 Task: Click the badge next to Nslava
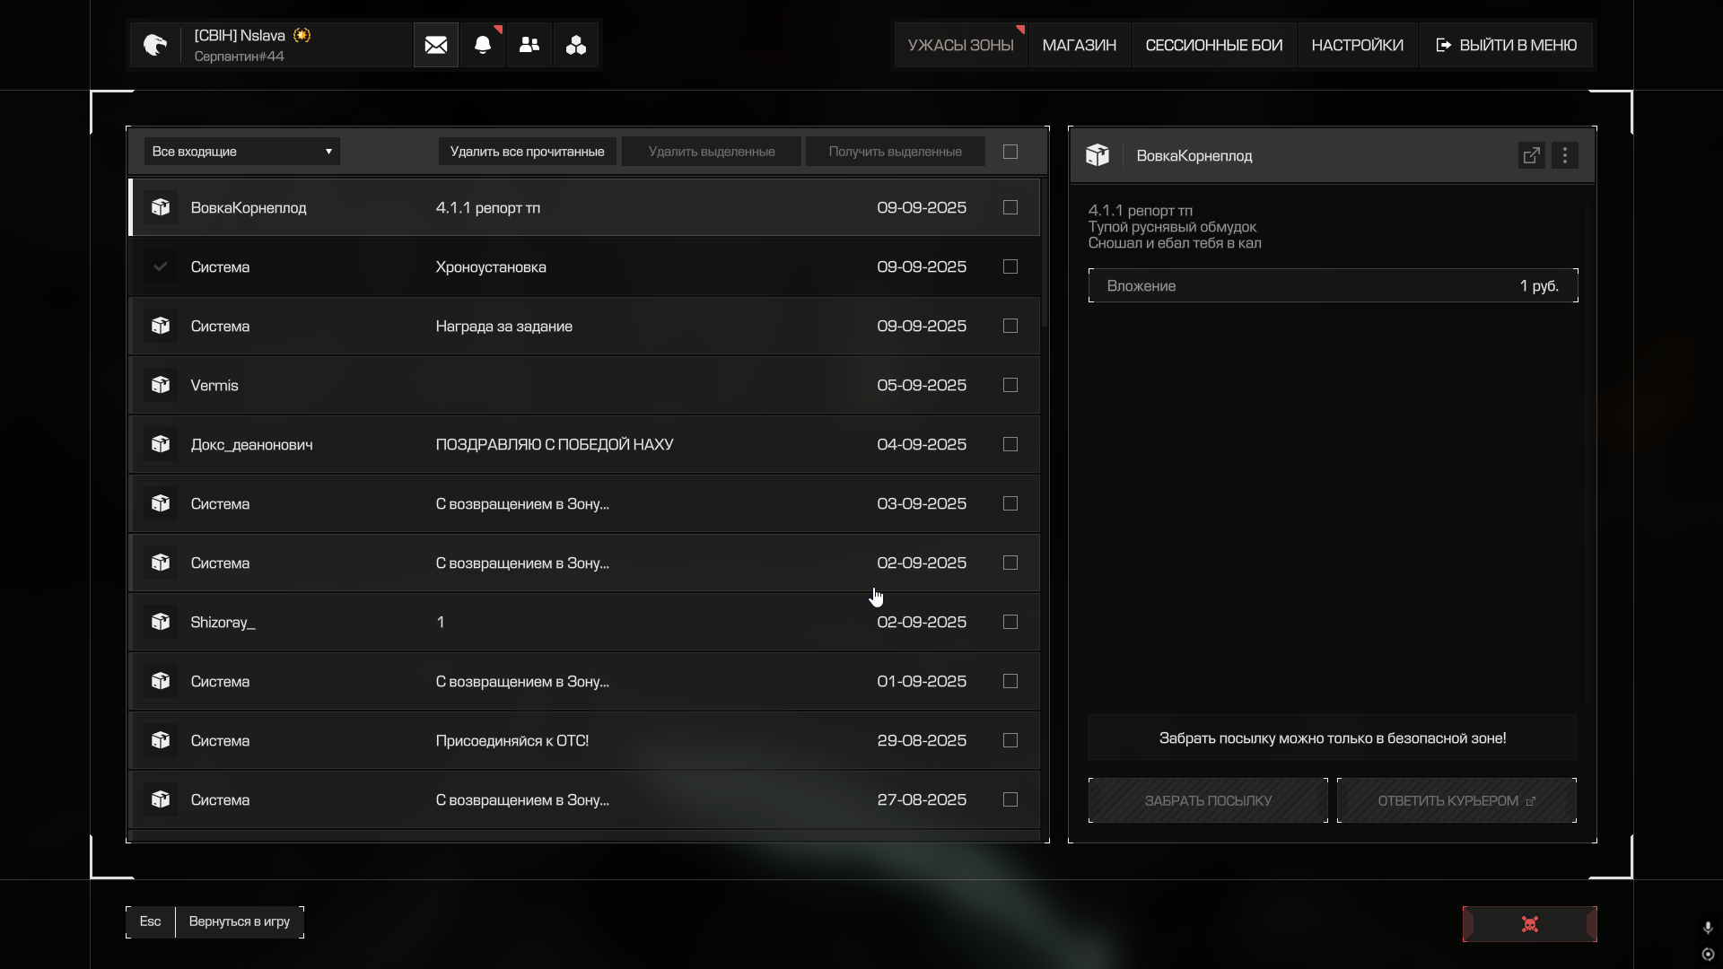point(302,35)
